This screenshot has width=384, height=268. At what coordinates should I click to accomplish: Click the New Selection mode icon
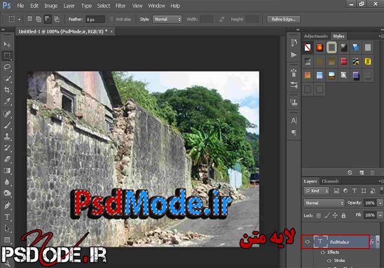[30, 19]
